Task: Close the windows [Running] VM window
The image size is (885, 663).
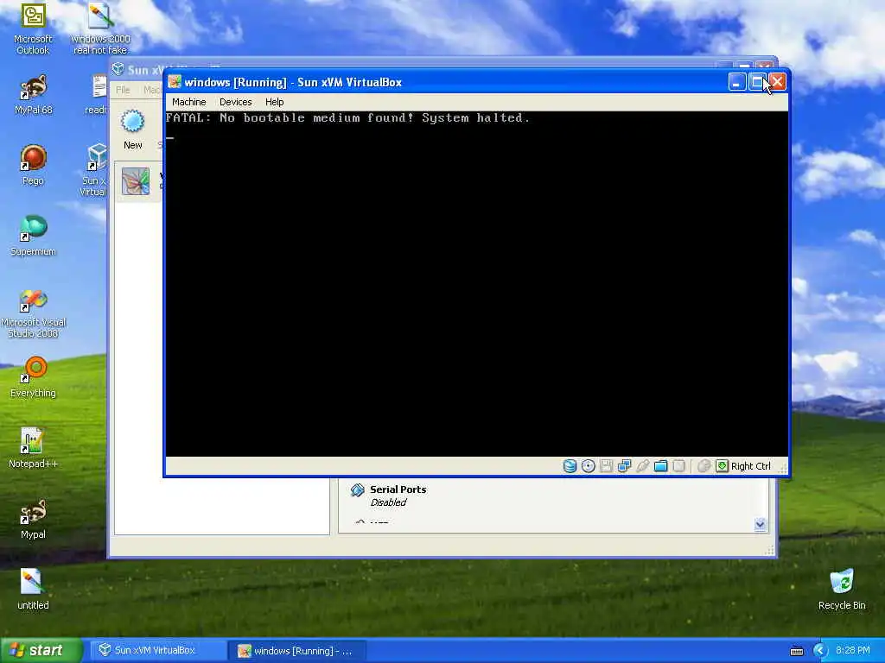Action: pyautogui.click(x=777, y=82)
